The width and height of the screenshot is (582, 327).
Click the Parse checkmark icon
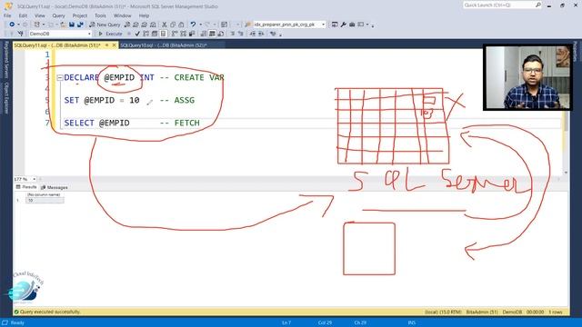coord(137,34)
